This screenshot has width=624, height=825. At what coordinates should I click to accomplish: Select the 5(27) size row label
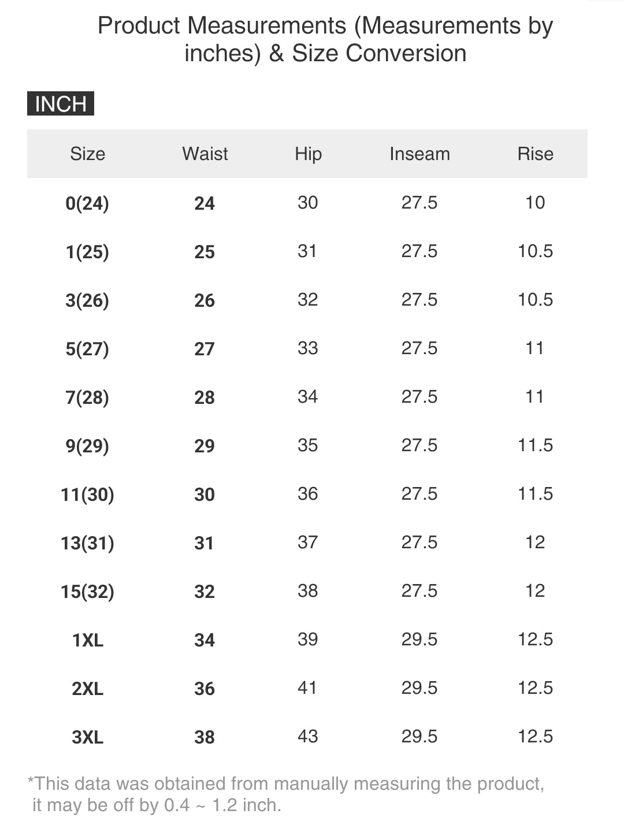87,349
